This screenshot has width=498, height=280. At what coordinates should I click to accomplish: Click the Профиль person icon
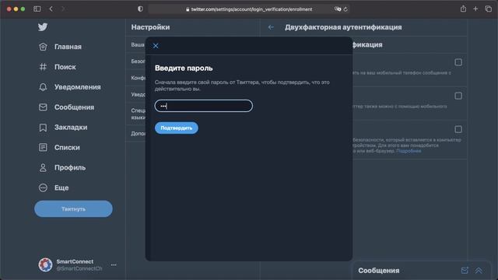pyautogui.click(x=43, y=168)
